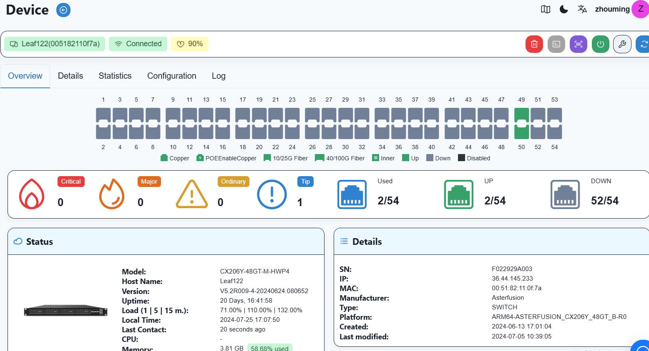Click the blue Tip exclamation icon

[x=272, y=194]
